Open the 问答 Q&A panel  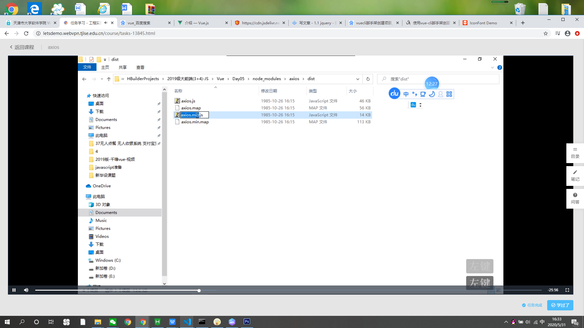575,198
